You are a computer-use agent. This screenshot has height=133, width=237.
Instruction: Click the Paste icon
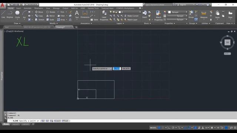point(217,15)
